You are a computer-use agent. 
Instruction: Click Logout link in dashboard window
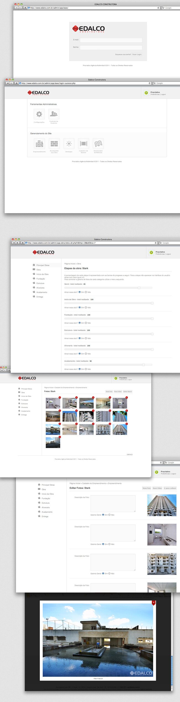[x=163, y=95]
